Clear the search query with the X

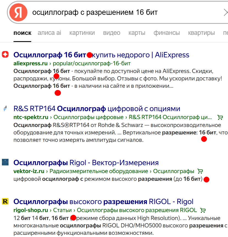click(x=226, y=12)
